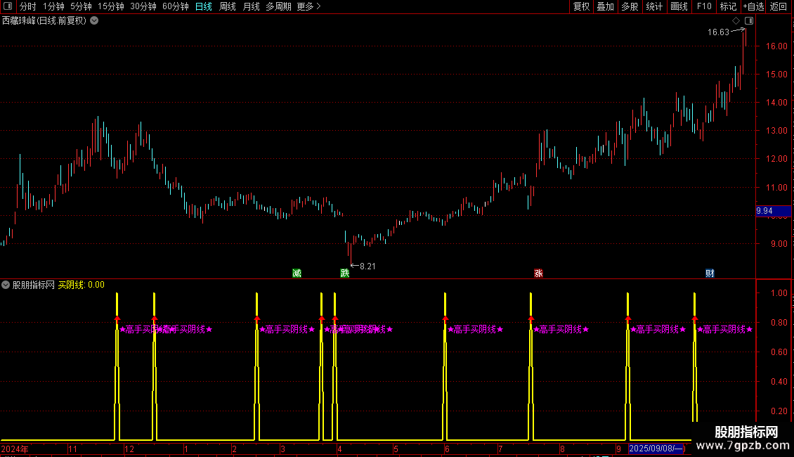Viewport: 794px width, 457px height.
Task: Select the 日线 daily chart tab
Action: click(204, 6)
